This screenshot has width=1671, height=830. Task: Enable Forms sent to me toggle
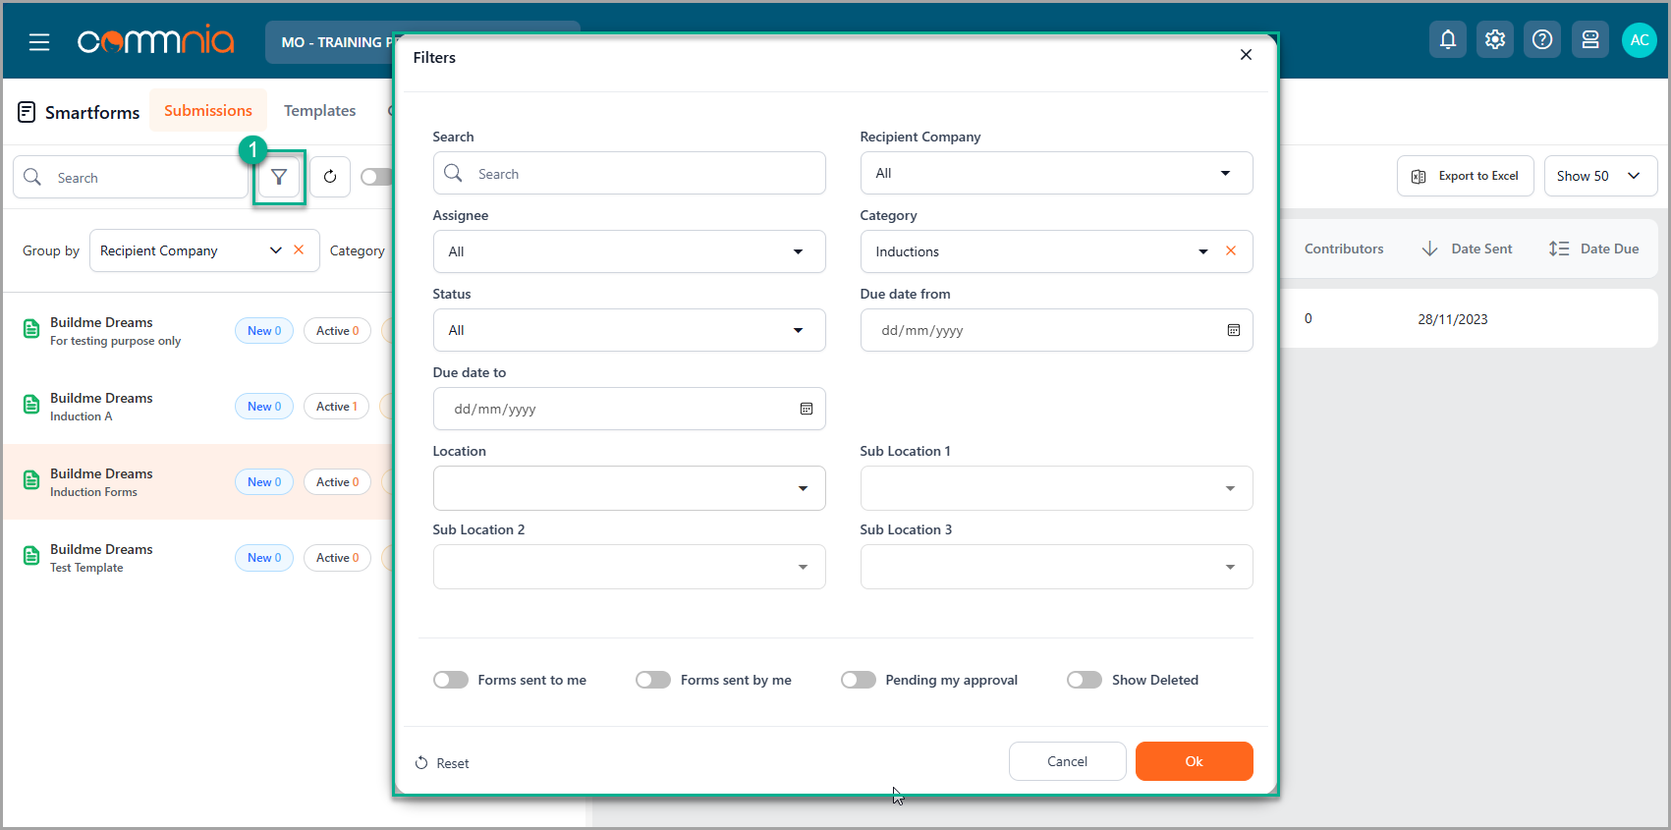click(x=451, y=680)
